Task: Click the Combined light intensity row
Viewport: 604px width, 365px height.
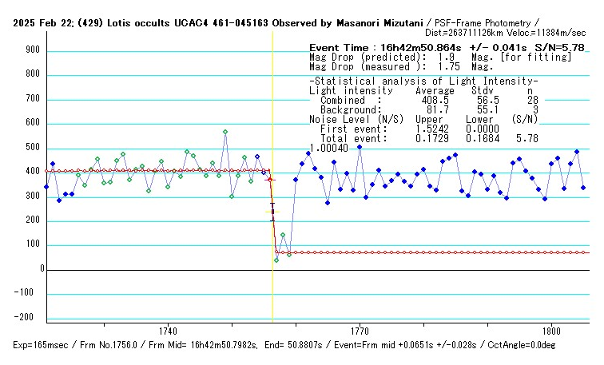Action: point(423,100)
